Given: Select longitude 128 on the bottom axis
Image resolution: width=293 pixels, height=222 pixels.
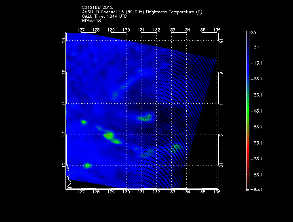Looking at the screenshot, I should pyautogui.click(x=96, y=192).
